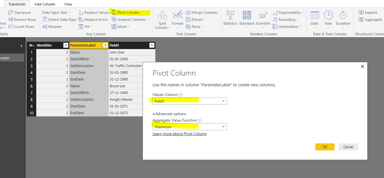The image size is (384, 178).
Task: Click Replace Errors
Action: (93, 20)
